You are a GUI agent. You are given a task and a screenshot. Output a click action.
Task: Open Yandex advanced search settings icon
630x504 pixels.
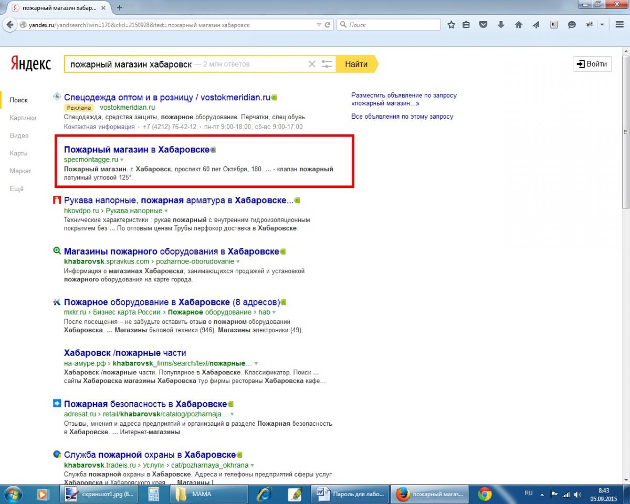click(327, 64)
